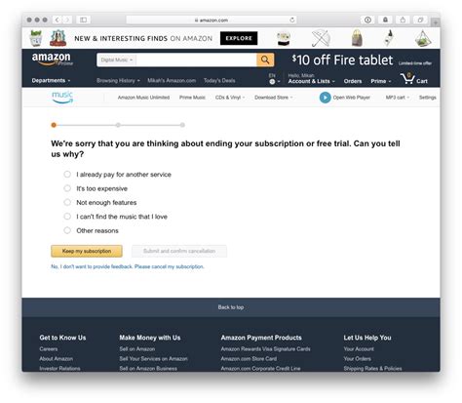Open the language globe selector
The image size is (462, 403).
272,81
